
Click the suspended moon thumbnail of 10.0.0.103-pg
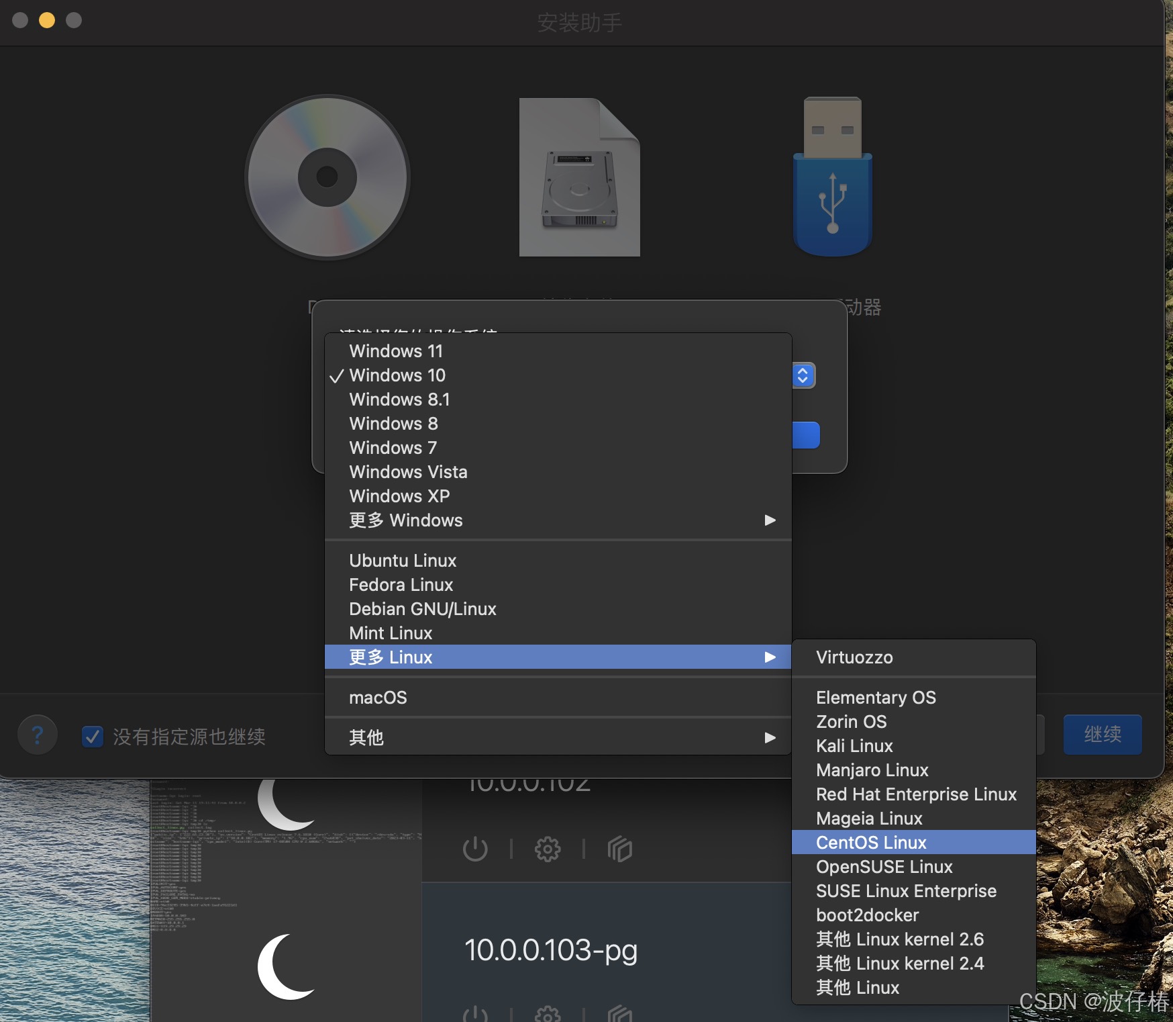click(286, 966)
